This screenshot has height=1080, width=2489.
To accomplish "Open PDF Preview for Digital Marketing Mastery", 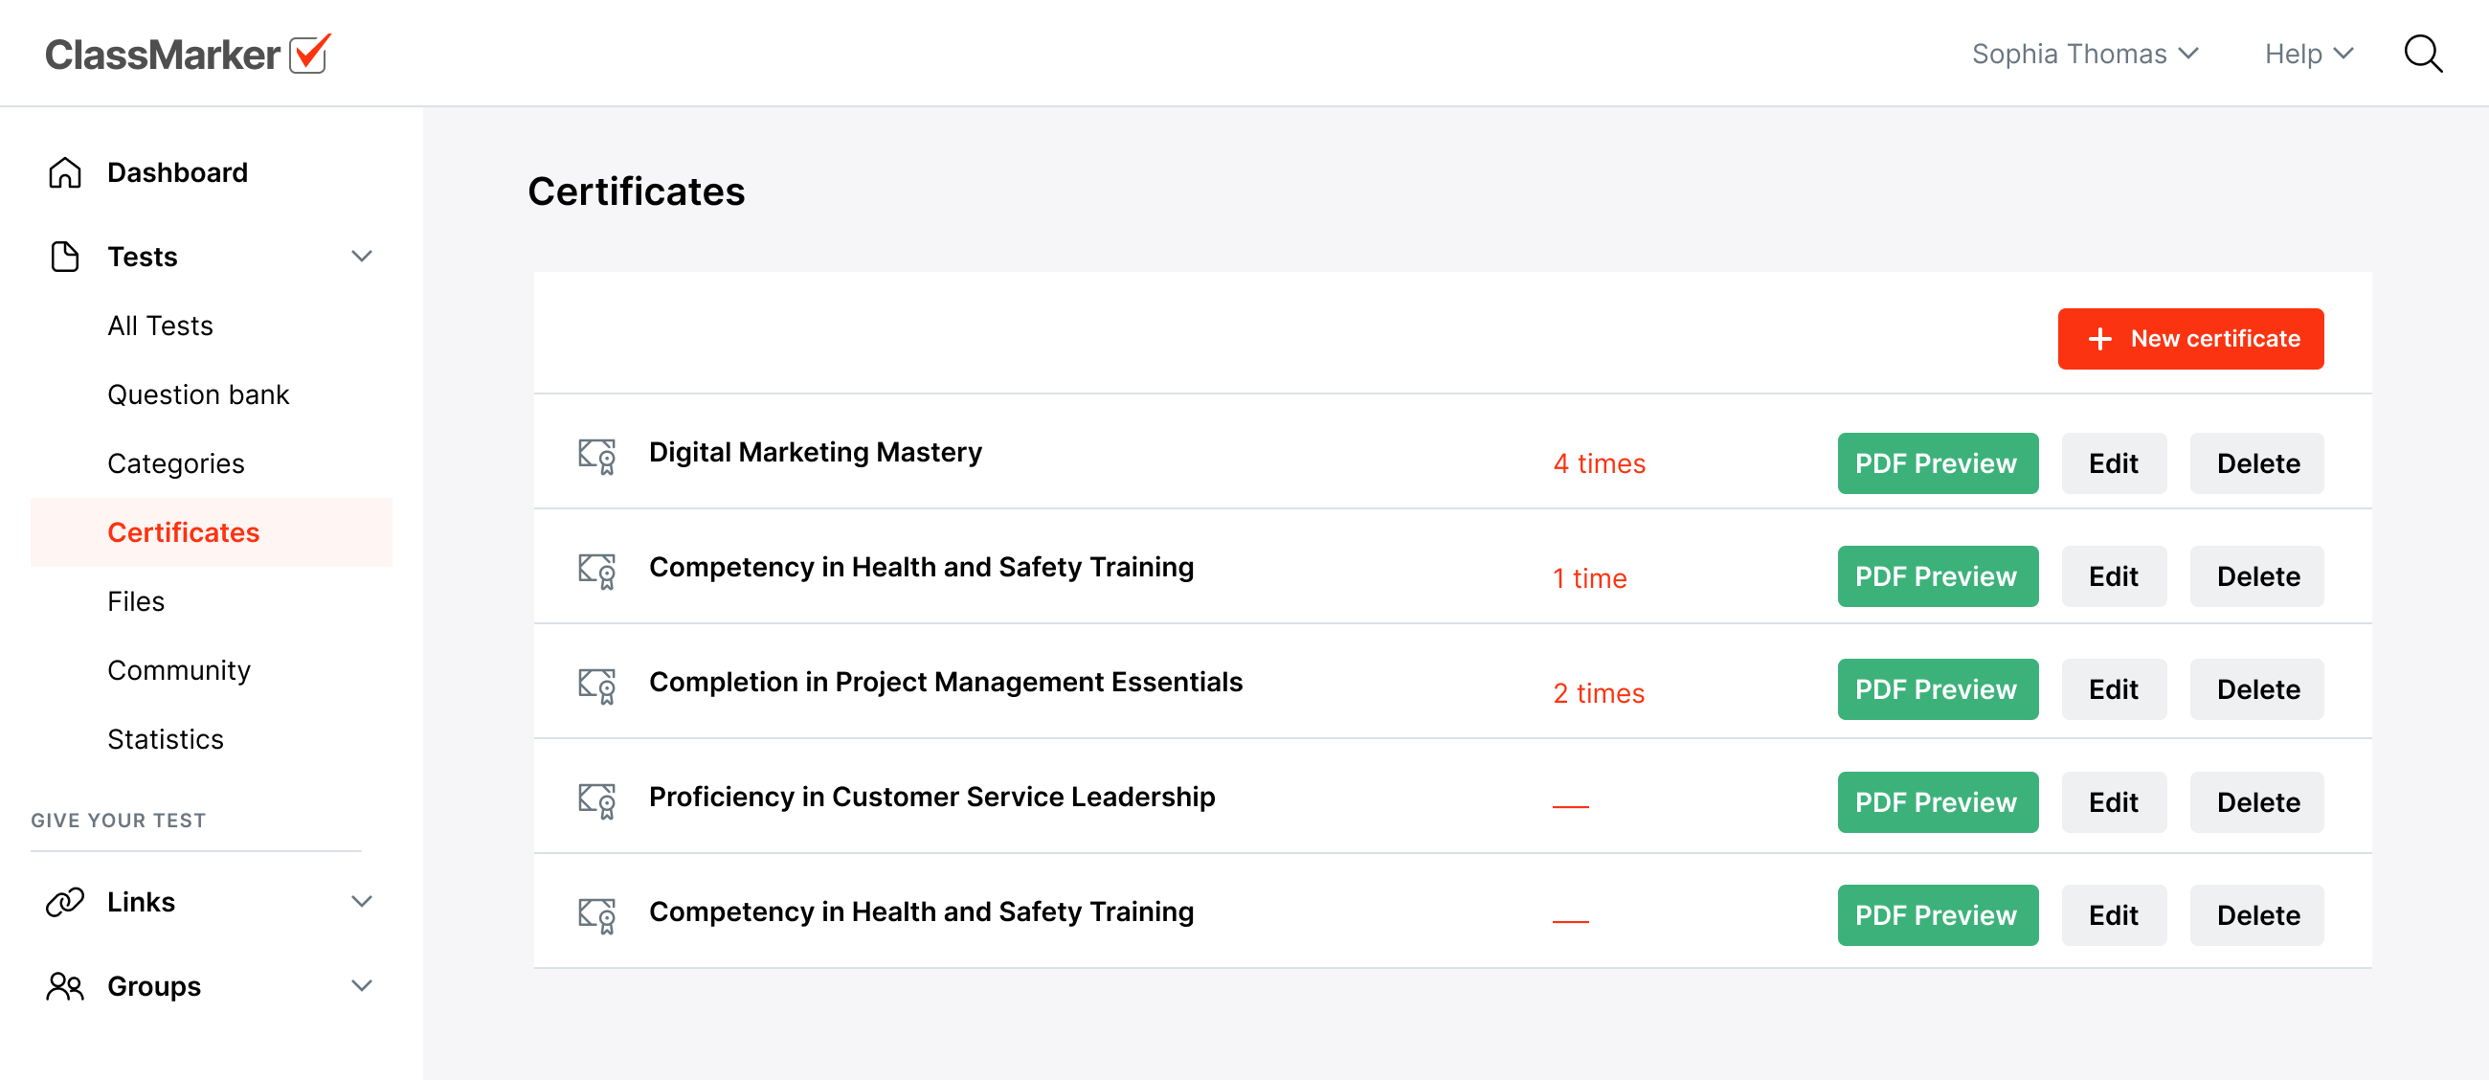I will tap(1937, 463).
